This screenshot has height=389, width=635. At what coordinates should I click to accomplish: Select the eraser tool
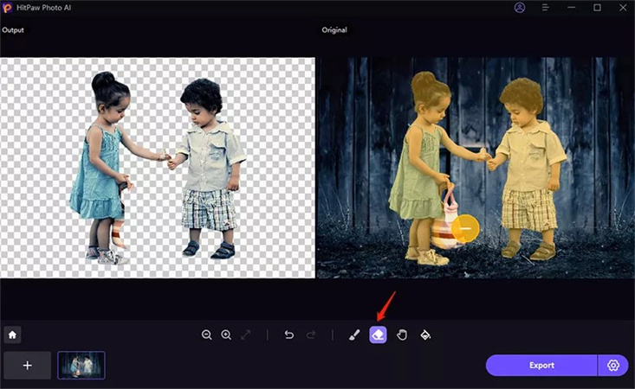point(378,335)
